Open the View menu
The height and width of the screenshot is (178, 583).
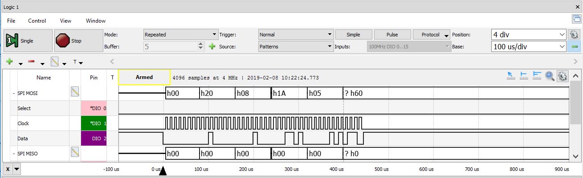click(66, 20)
